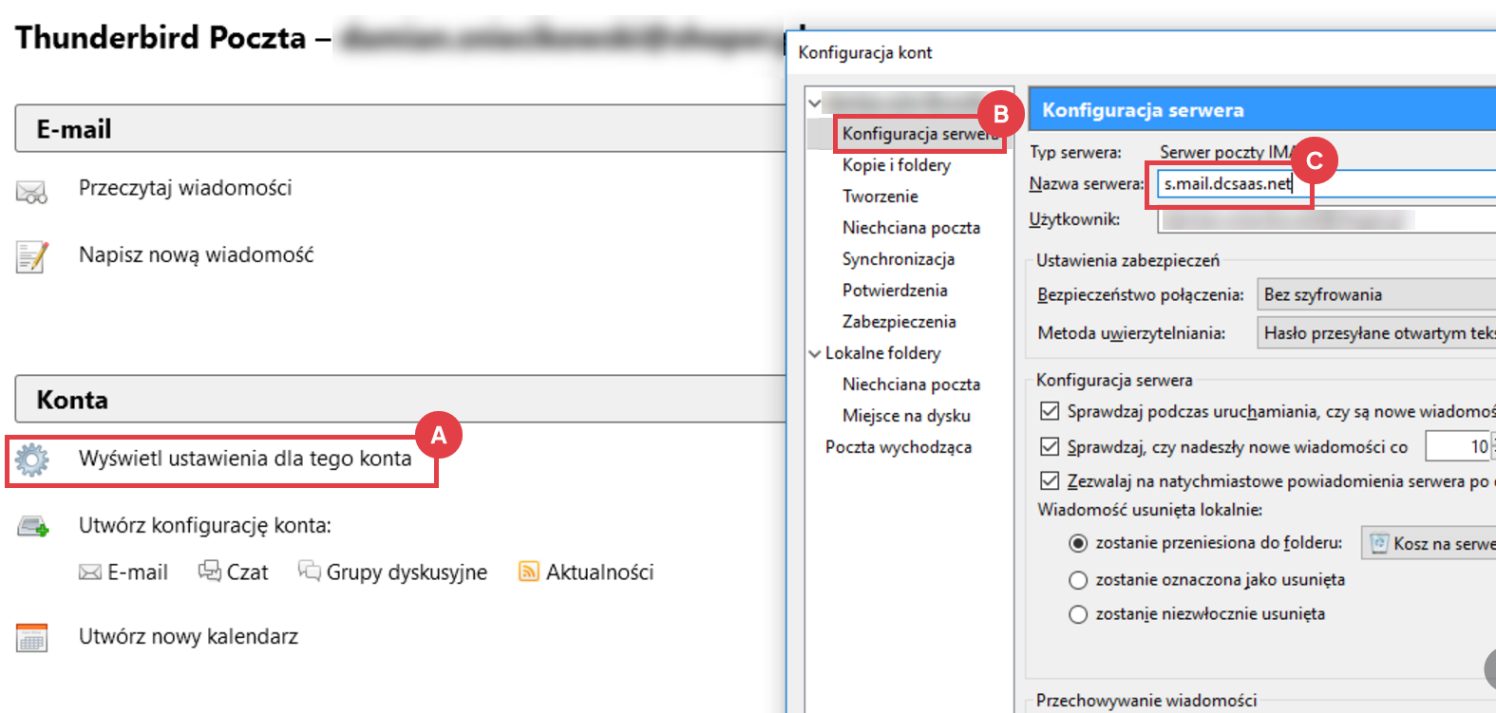The width and height of the screenshot is (1496, 713).
Task: Click the Konta section header
Action: 401,399
